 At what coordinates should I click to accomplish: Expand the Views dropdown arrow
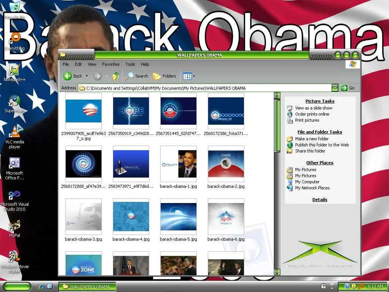click(x=194, y=76)
